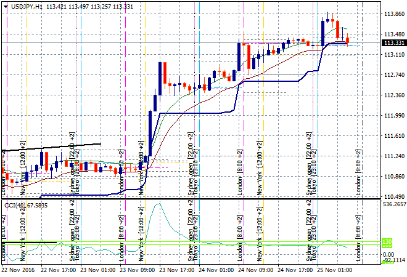Click the 0.00 level on CCI scale
Viewport: 407px width, 277px height.
[x=388, y=254]
